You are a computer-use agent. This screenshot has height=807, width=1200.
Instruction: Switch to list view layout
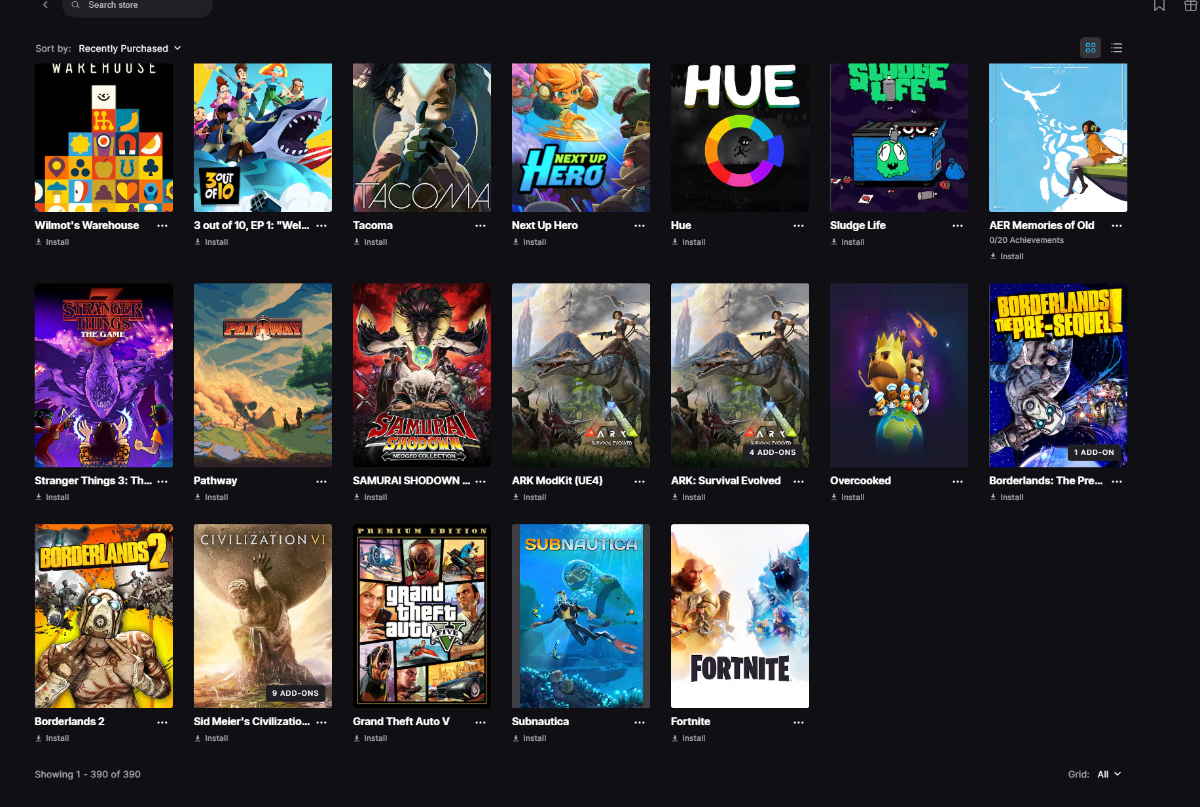pyautogui.click(x=1117, y=48)
